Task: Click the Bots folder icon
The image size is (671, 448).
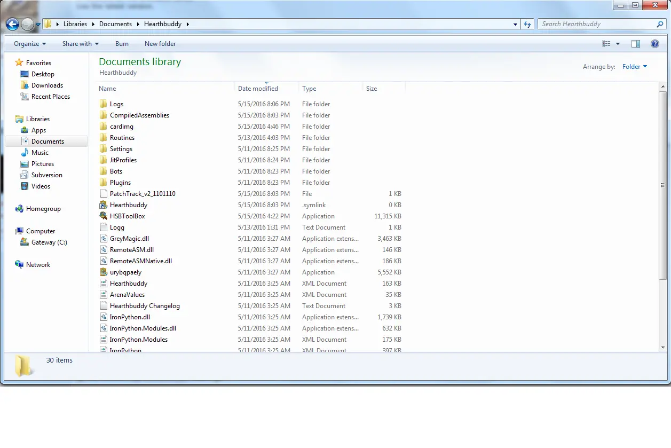Action: 104,171
